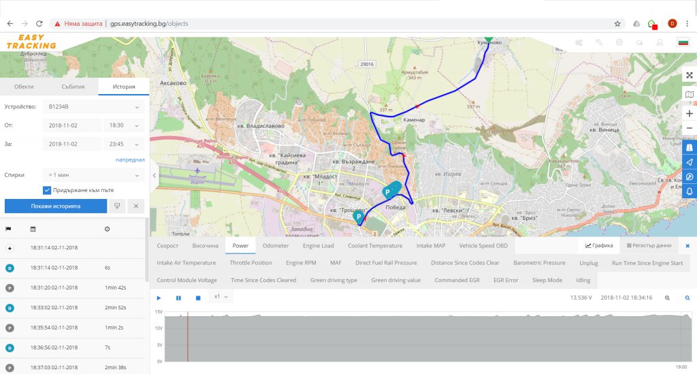Open the 'напреднал' advanced link

130,159
